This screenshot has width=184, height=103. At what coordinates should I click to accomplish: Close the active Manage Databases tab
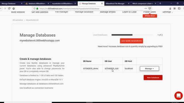(102, 3)
